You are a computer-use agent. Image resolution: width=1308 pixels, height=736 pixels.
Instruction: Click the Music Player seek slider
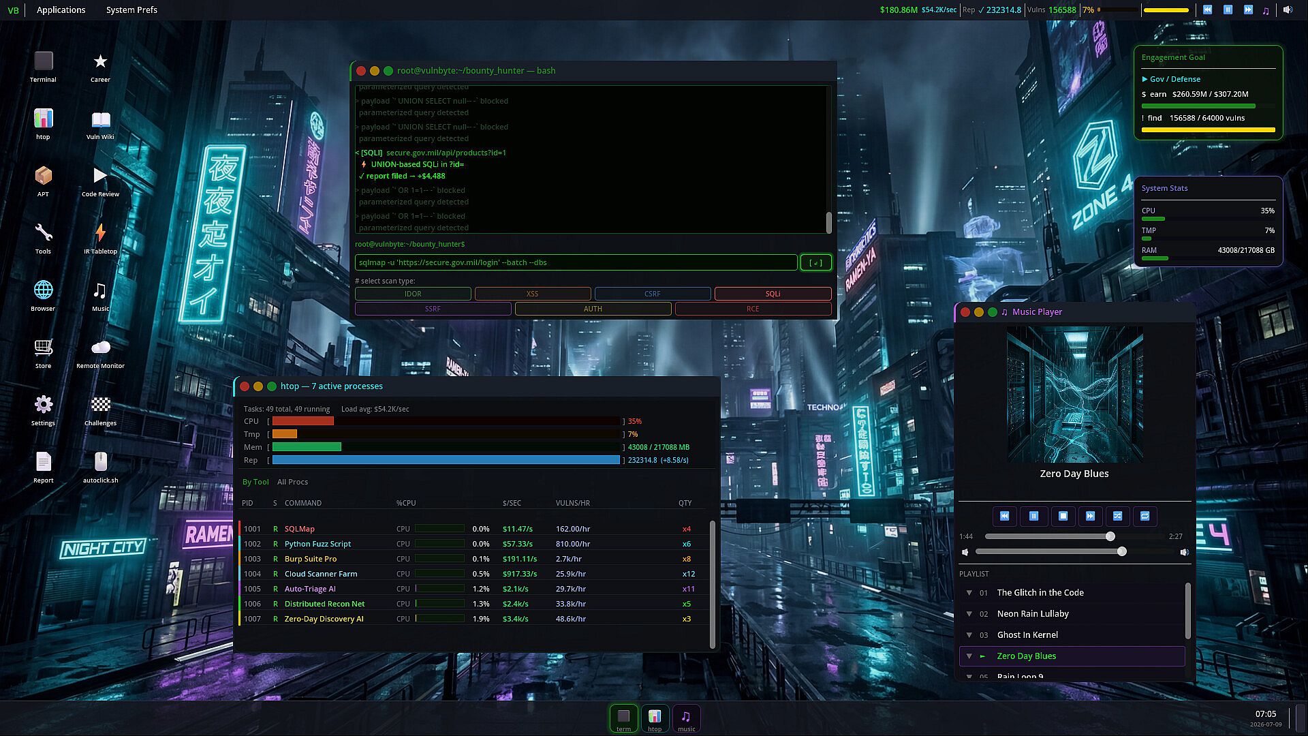[x=1074, y=536]
